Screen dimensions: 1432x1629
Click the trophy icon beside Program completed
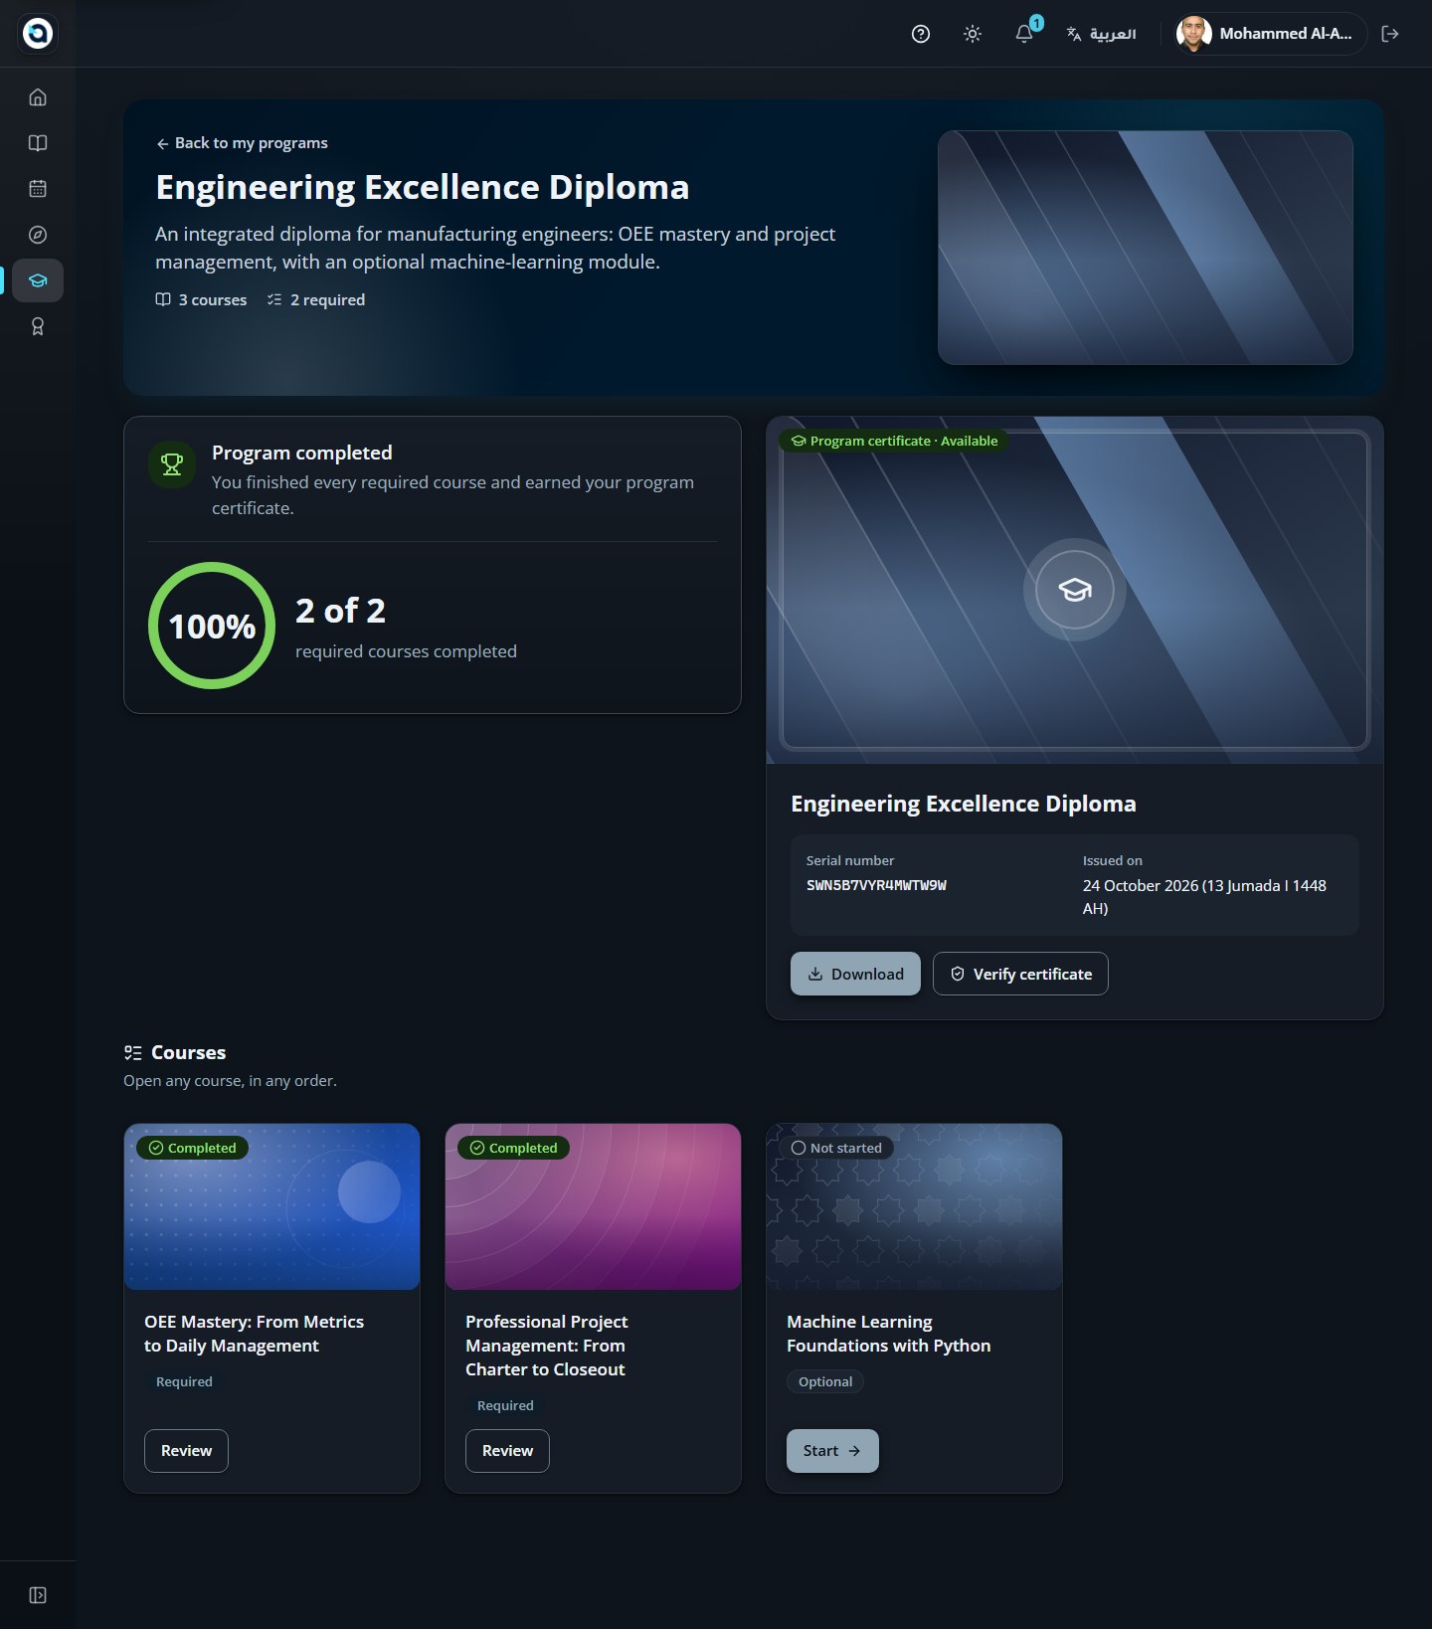click(x=172, y=464)
